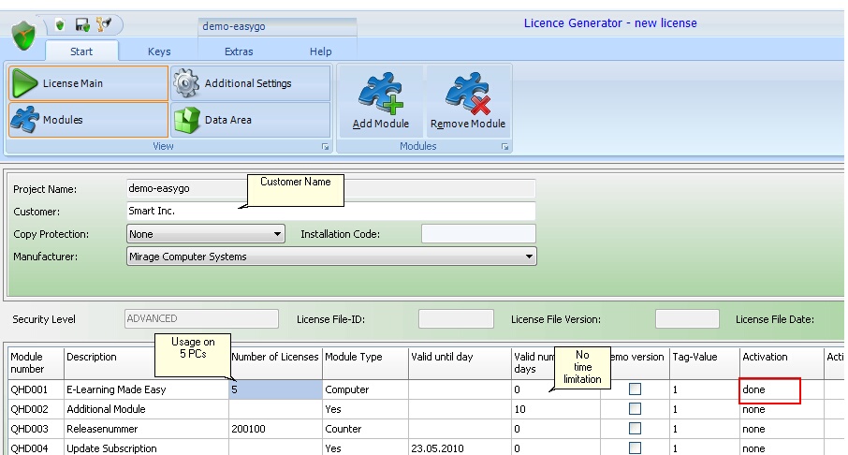
Task: Select the License Main view button
Action: [x=88, y=83]
